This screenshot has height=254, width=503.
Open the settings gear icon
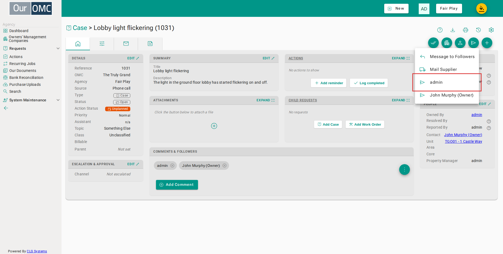click(x=491, y=30)
